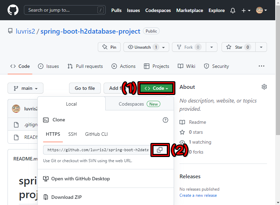Open the Unwatch notifications dropdown

[146, 47]
